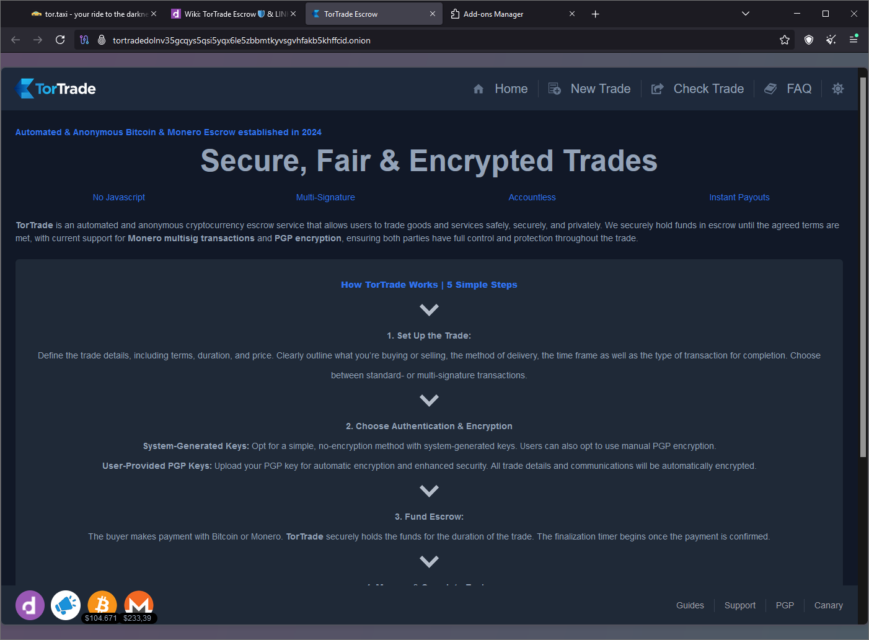Click the 'Automated & Anonymous Bitcoin & Monero Escrow' tagline
Viewport: 869px width, 640px height.
[x=169, y=132]
